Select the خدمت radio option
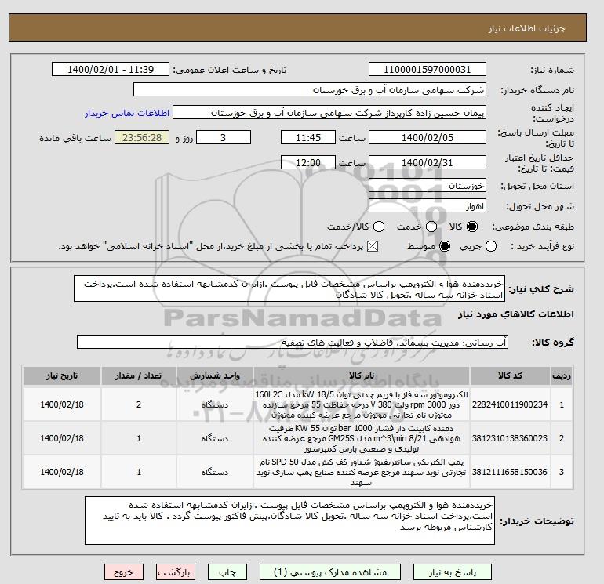 (x=431, y=227)
